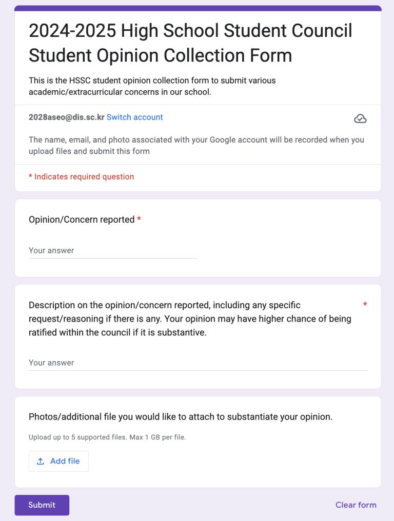Click the Add file button
Viewport: 394px width, 521px height.
58,461
